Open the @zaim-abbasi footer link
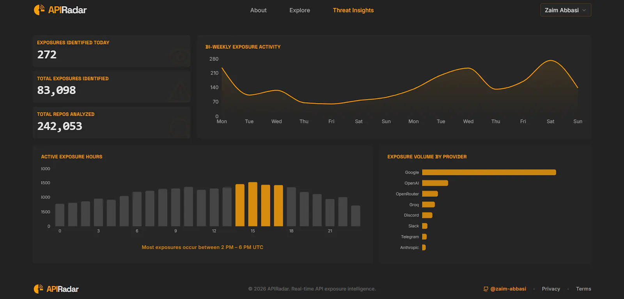Screen dimensions: 624x299 [x=508, y=289]
